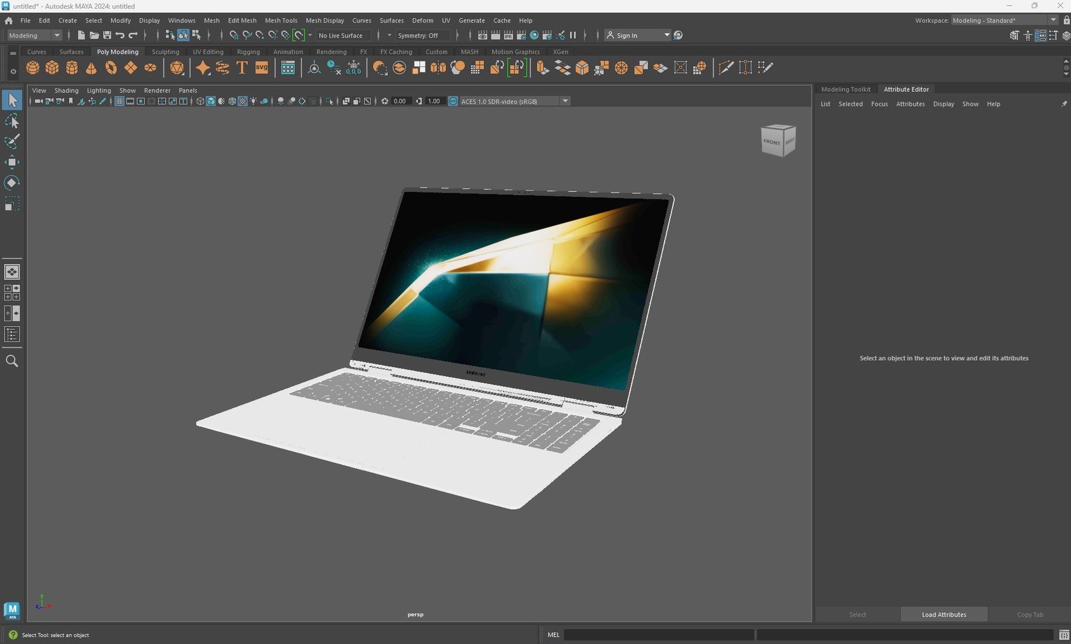The height and width of the screenshot is (644, 1071).
Task: Open the snap magnet options dropdown arrow
Action: (310, 35)
